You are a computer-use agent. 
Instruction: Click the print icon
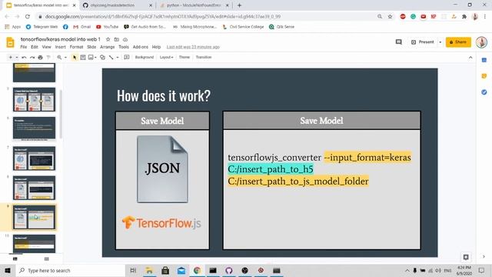click(40, 57)
